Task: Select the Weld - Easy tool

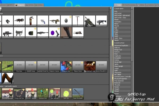Action: point(122,38)
